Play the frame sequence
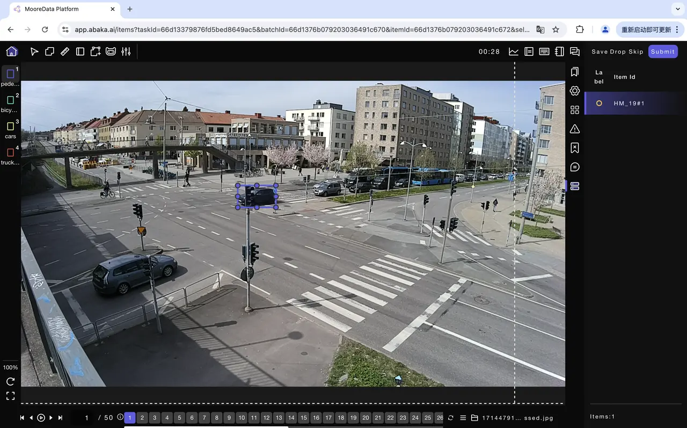687x428 pixels. (41, 418)
